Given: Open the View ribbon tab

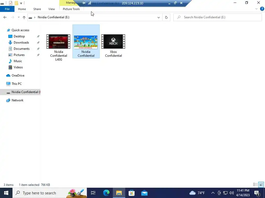Looking at the screenshot, I should [x=51, y=9].
